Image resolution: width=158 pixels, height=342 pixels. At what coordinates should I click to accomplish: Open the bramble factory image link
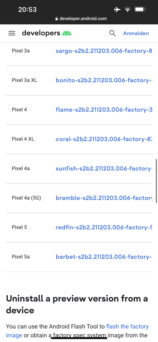104,198
